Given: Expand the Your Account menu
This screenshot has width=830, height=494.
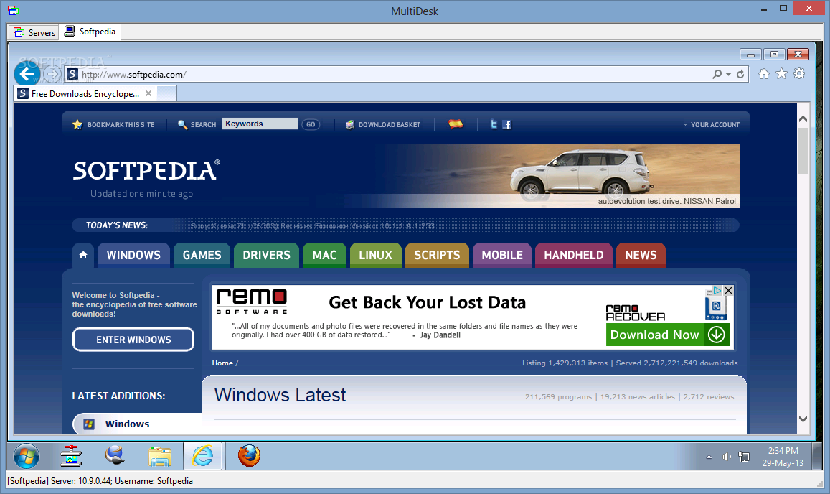Looking at the screenshot, I should coord(712,124).
